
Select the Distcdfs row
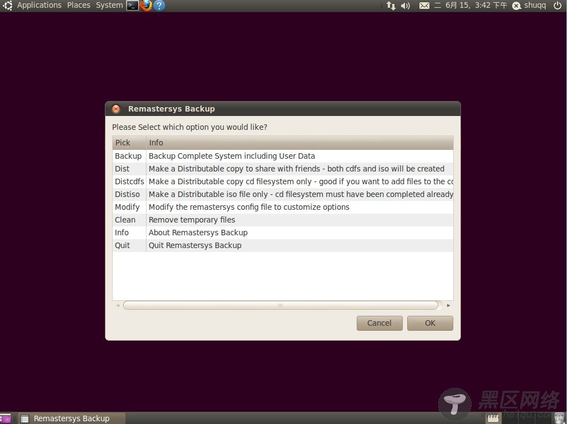[x=283, y=181]
